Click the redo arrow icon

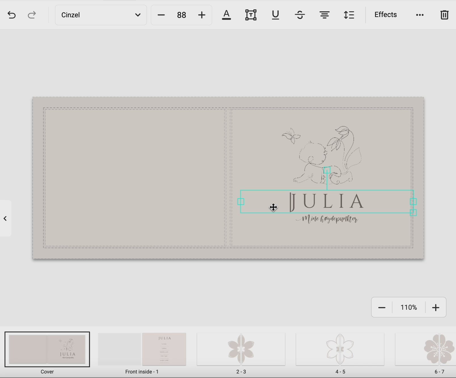tap(32, 15)
